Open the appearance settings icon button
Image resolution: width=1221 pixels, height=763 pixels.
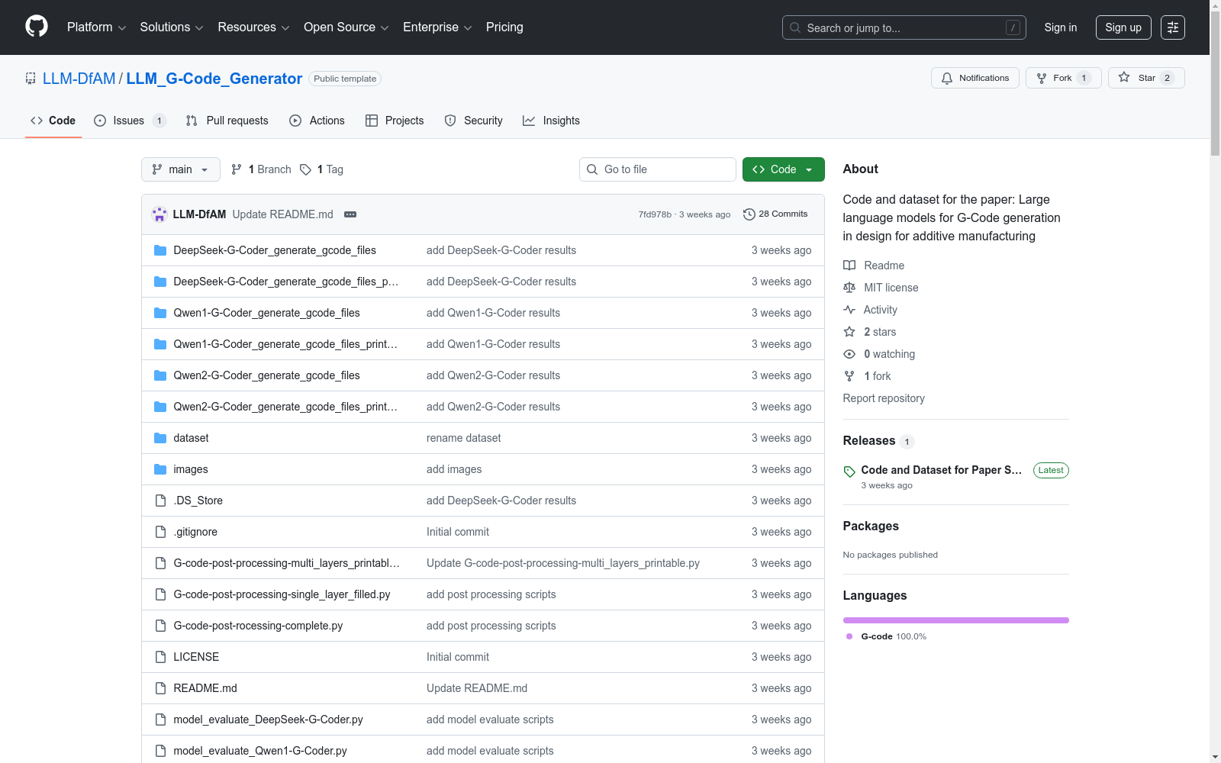coord(1173,27)
